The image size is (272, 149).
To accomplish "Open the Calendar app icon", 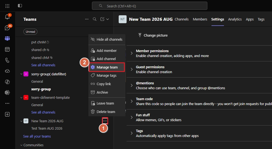I will 7,49.
